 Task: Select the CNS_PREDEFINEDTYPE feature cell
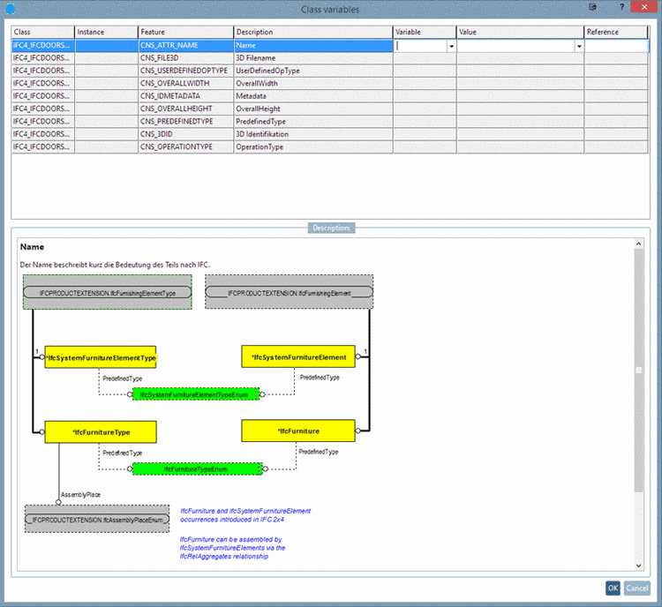(x=185, y=122)
